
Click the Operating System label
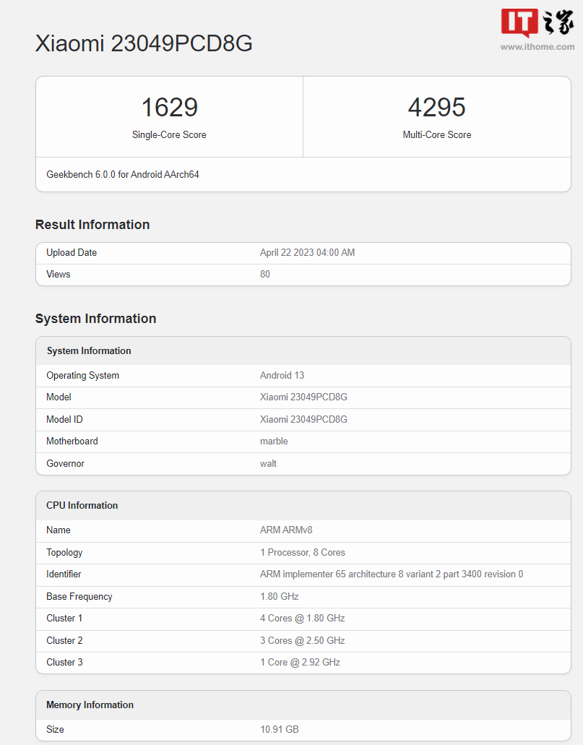click(x=82, y=375)
